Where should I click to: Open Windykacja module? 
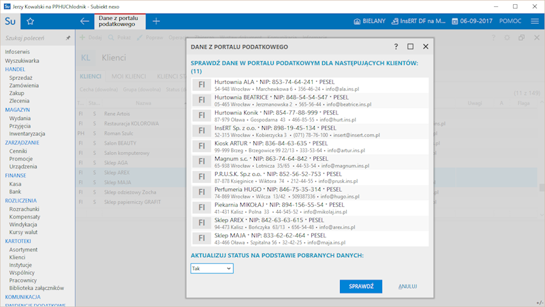[x=23, y=224]
